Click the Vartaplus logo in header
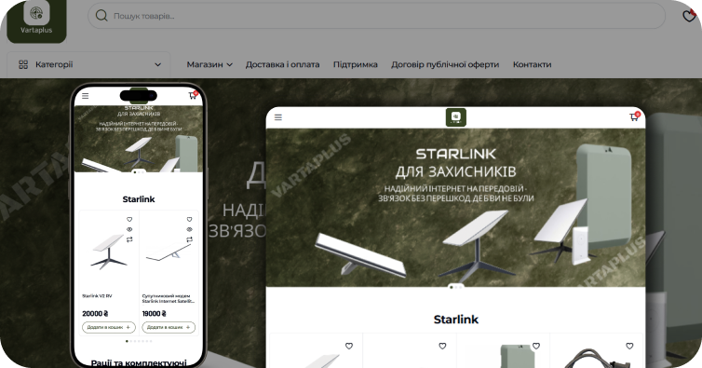 point(36,20)
